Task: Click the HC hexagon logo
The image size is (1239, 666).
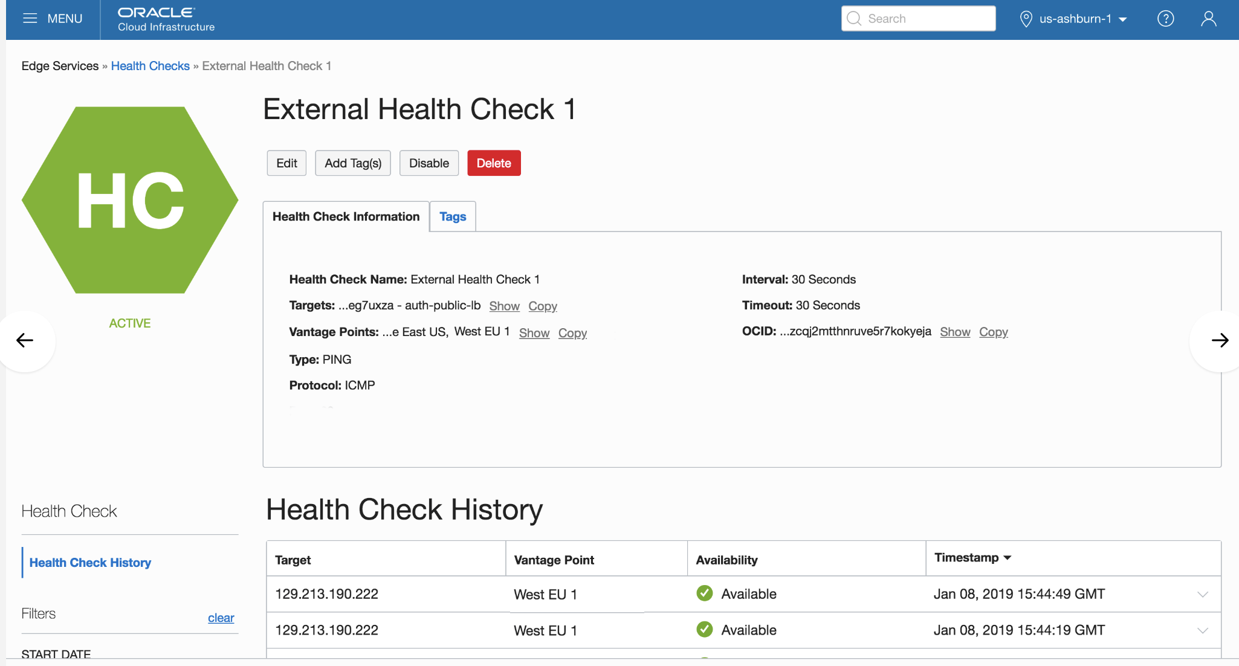Action: 130,200
